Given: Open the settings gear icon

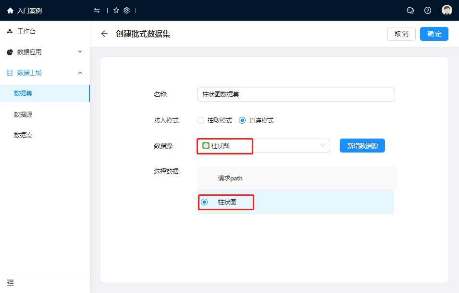Looking at the screenshot, I should click(127, 11).
